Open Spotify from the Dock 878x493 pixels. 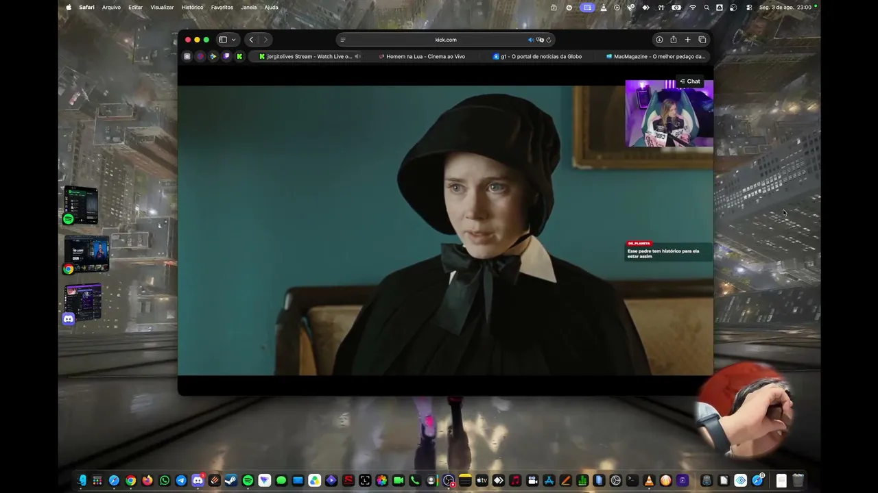[x=248, y=481]
